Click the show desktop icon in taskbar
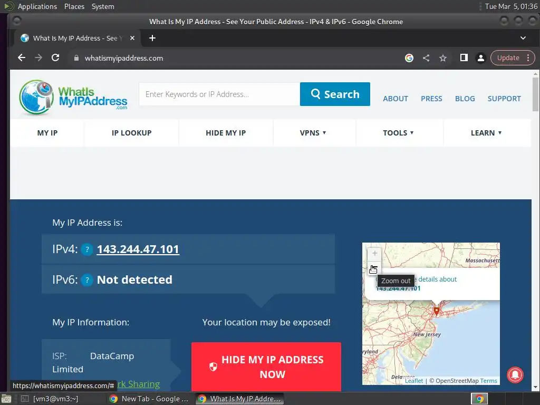Image resolution: width=540 pixels, height=405 pixels. [6, 399]
